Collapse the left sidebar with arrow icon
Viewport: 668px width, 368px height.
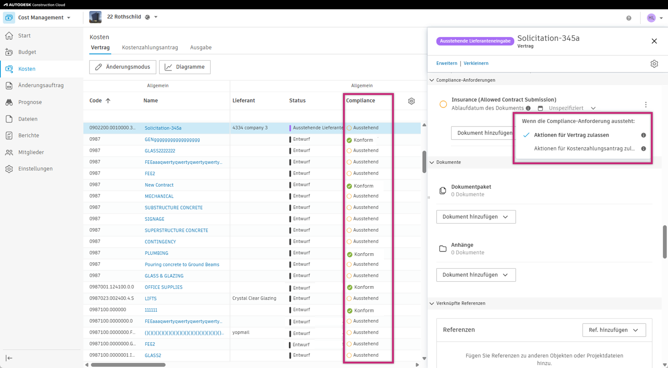(x=9, y=358)
